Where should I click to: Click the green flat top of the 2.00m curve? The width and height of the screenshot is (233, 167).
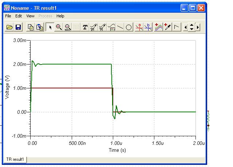[76, 64]
